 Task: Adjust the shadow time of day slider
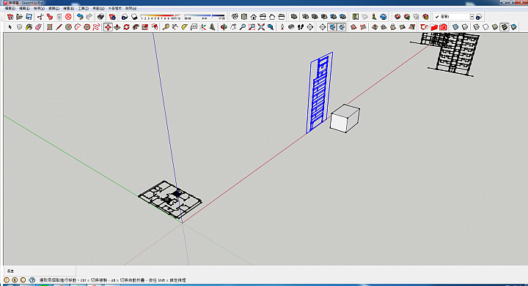(x=205, y=16)
